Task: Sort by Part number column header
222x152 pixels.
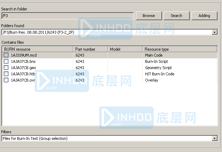Action: [90, 49]
